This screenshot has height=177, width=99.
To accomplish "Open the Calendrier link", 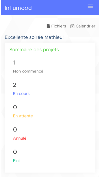I will (x=83, y=26).
